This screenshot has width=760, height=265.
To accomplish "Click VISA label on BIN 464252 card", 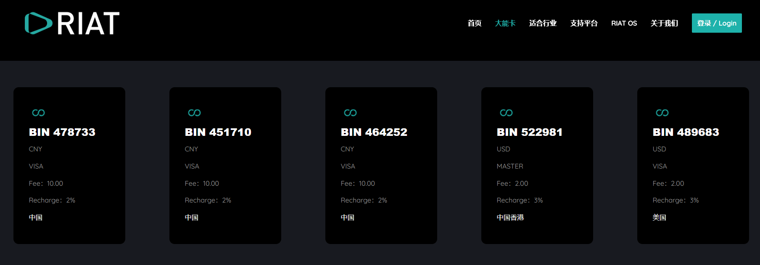I will 348,166.
